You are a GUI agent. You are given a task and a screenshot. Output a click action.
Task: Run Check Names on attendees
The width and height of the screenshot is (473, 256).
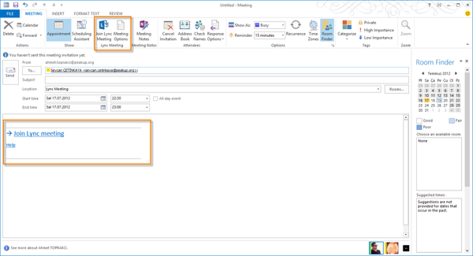[200, 30]
